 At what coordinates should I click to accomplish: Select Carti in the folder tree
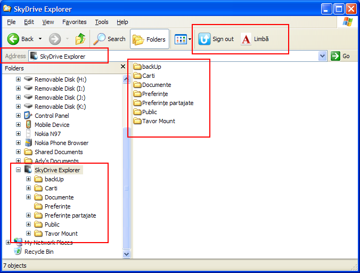click(51, 188)
